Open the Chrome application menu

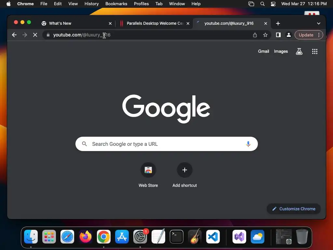coord(25,4)
